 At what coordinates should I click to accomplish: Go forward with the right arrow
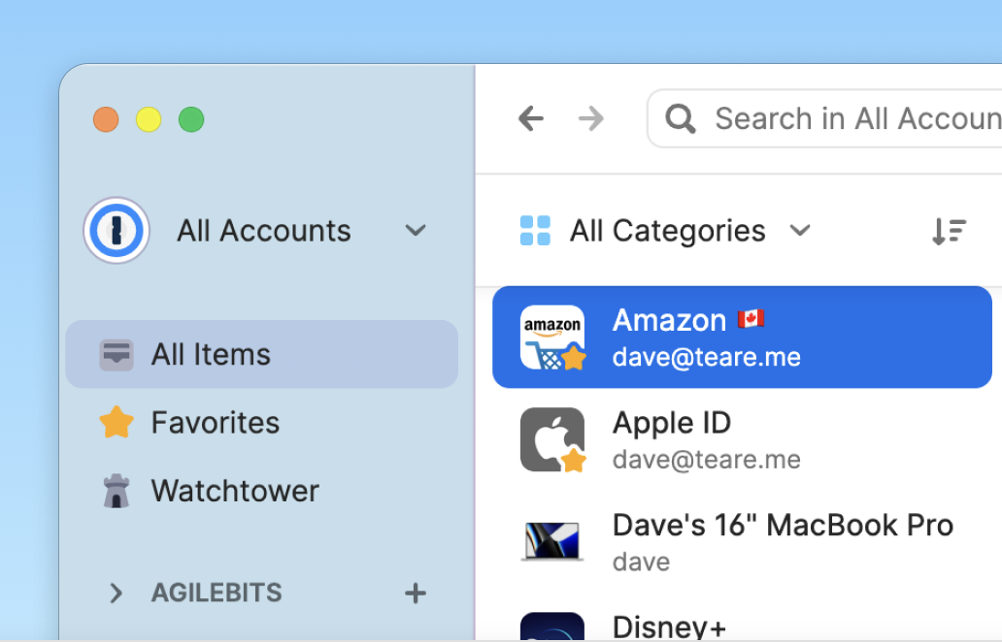coord(591,118)
